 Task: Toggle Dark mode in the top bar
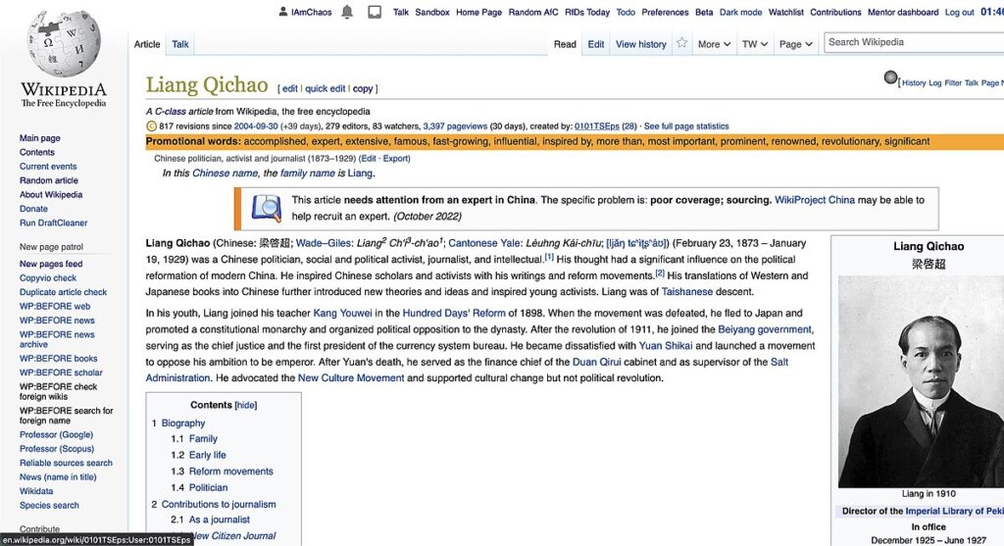point(740,13)
